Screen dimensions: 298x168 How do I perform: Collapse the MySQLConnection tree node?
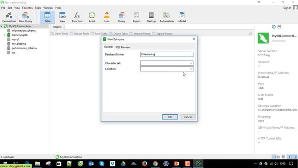(x=1, y=26)
